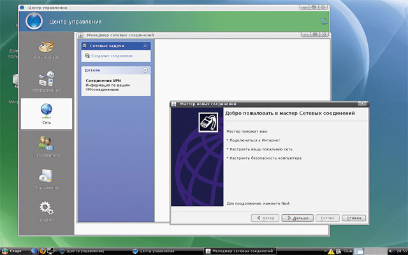The width and height of the screenshot is (408, 255).
Task: Open the Пользователи users section
Action: 47,147
